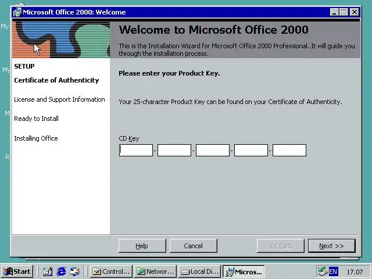Select the third CD Key box
Screen dimensions: 372x279
pyautogui.click(x=213, y=150)
